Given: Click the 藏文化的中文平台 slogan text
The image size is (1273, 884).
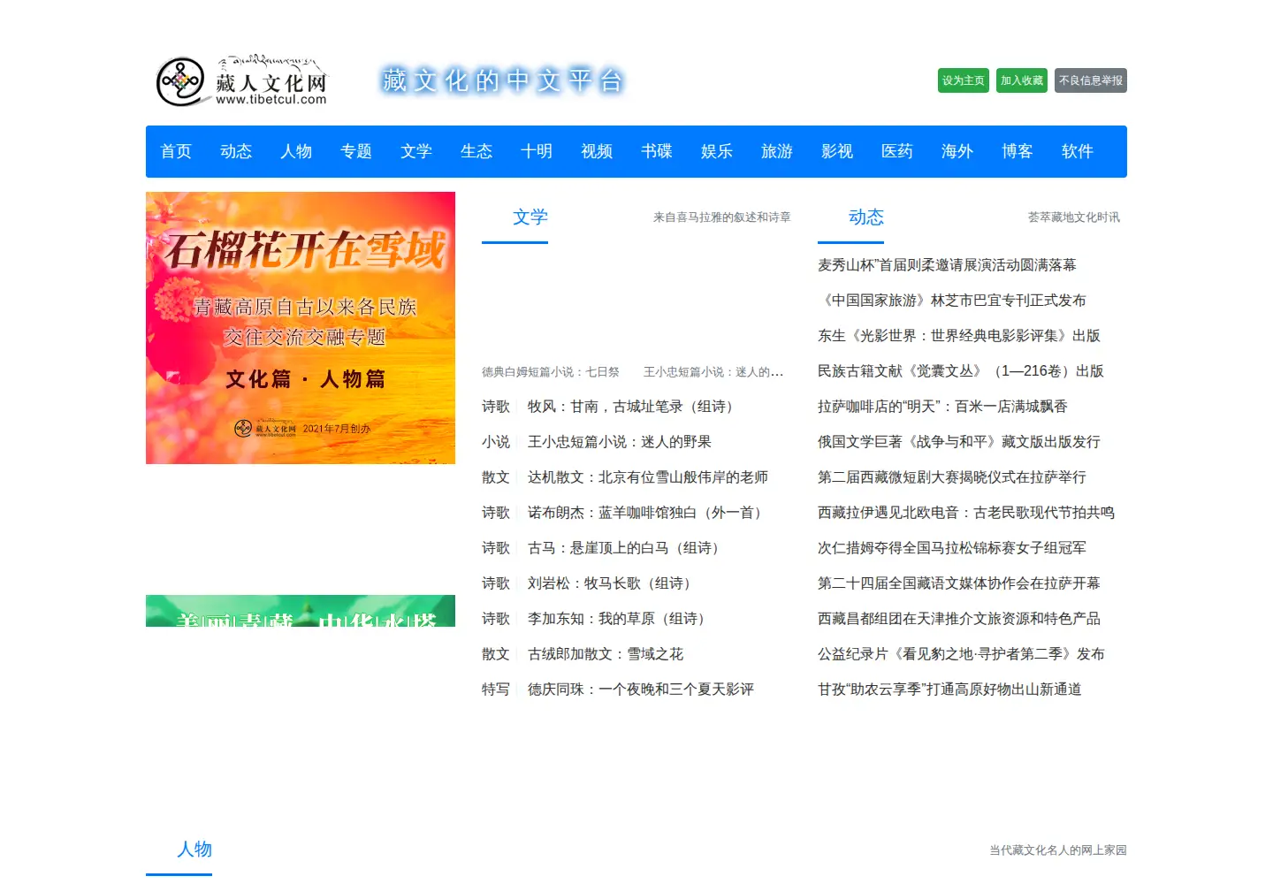Looking at the screenshot, I should pos(502,81).
